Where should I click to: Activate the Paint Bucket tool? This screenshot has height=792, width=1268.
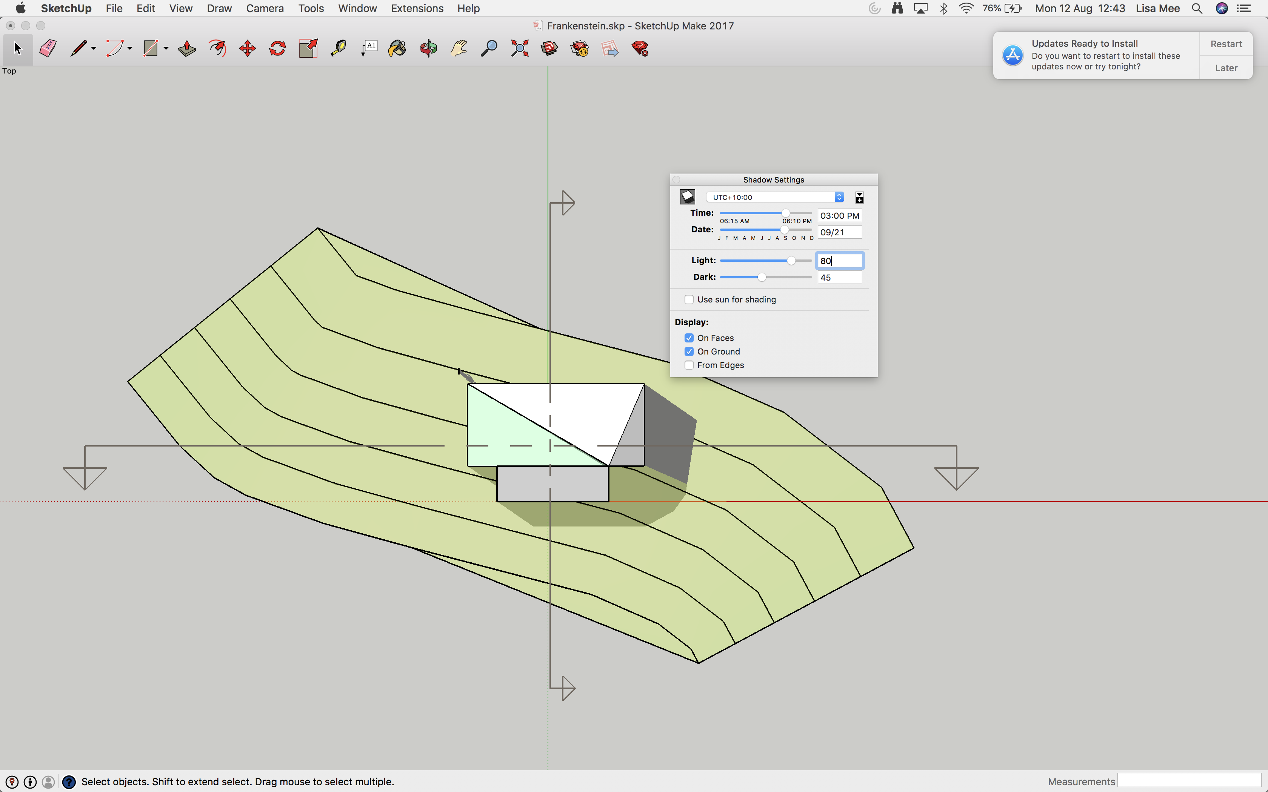coord(397,48)
